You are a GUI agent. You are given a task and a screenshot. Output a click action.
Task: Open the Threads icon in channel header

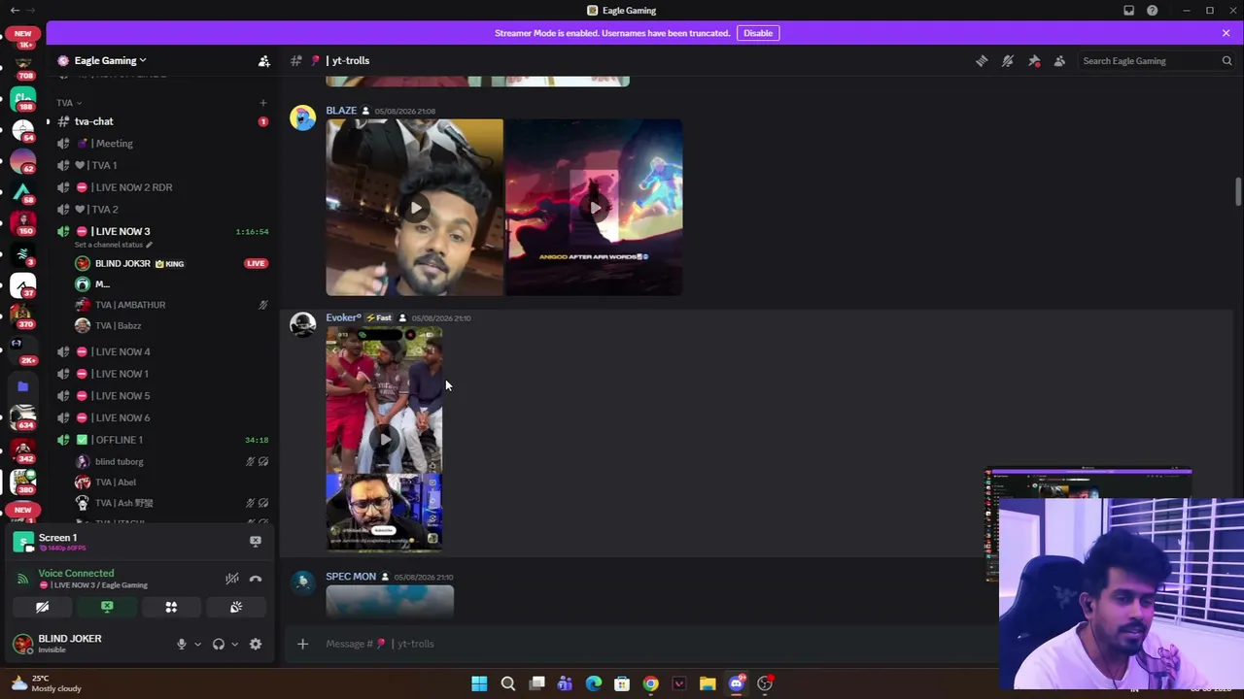pyautogui.click(x=982, y=60)
